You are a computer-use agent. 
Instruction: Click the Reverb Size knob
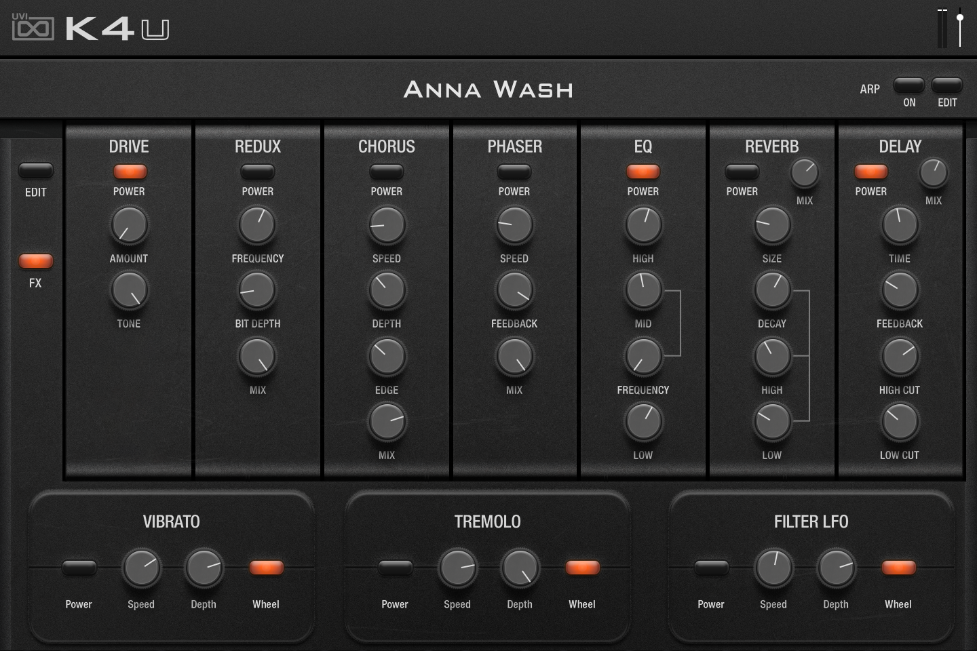tap(772, 224)
